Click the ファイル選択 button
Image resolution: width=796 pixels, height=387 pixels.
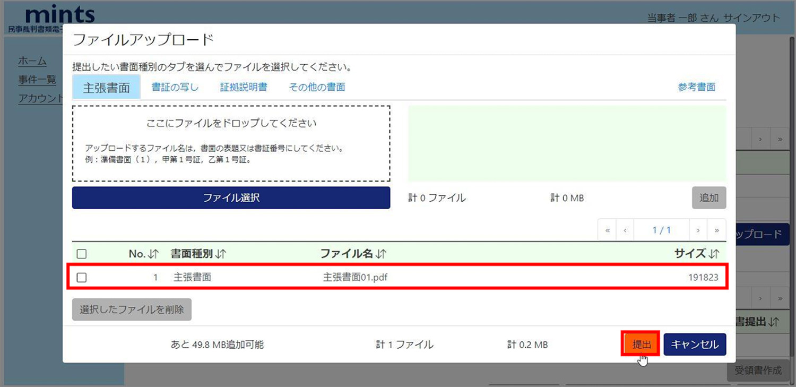click(x=231, y=197)
